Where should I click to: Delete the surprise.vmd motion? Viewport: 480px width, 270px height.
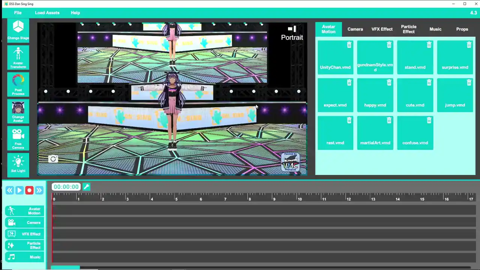click(469, 45)
